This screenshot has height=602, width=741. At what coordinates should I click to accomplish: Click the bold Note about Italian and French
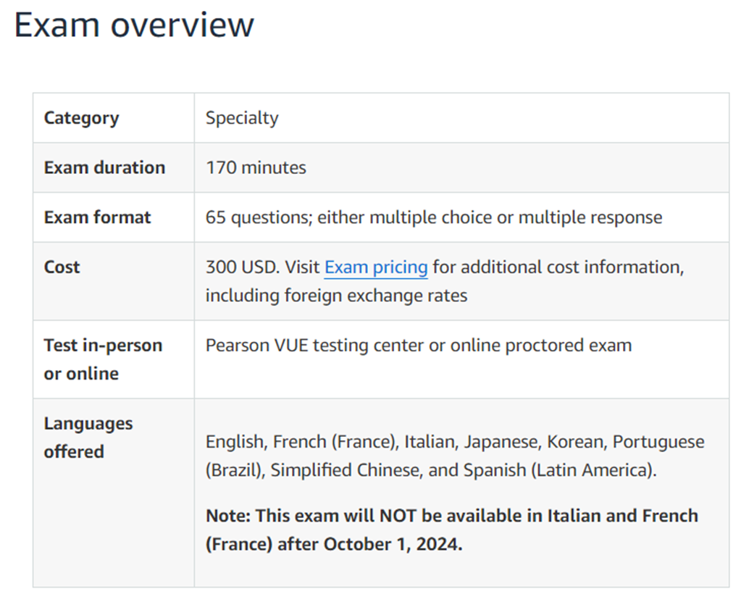(x=452, y=516)
